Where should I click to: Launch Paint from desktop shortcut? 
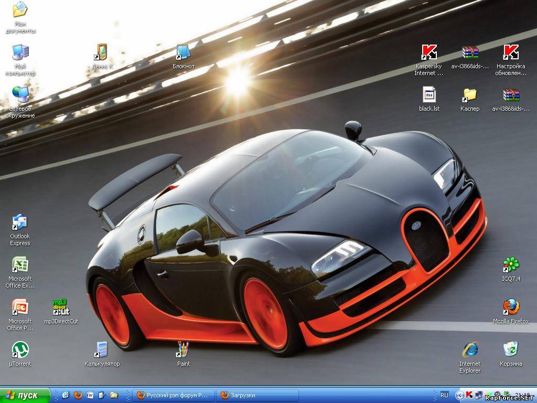pyautogui.click(x=183, y=350)
